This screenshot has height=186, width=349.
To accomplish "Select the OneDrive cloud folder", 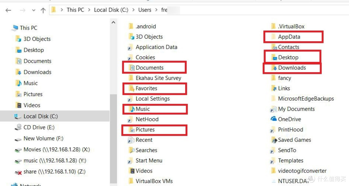I will point(286,119).
